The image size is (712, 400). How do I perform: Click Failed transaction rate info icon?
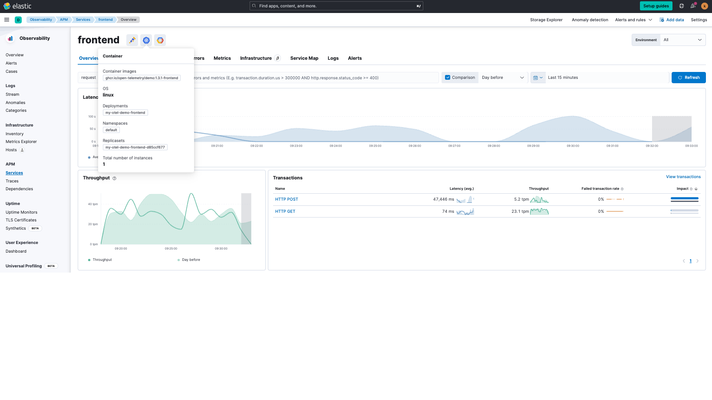pos(622,189)
